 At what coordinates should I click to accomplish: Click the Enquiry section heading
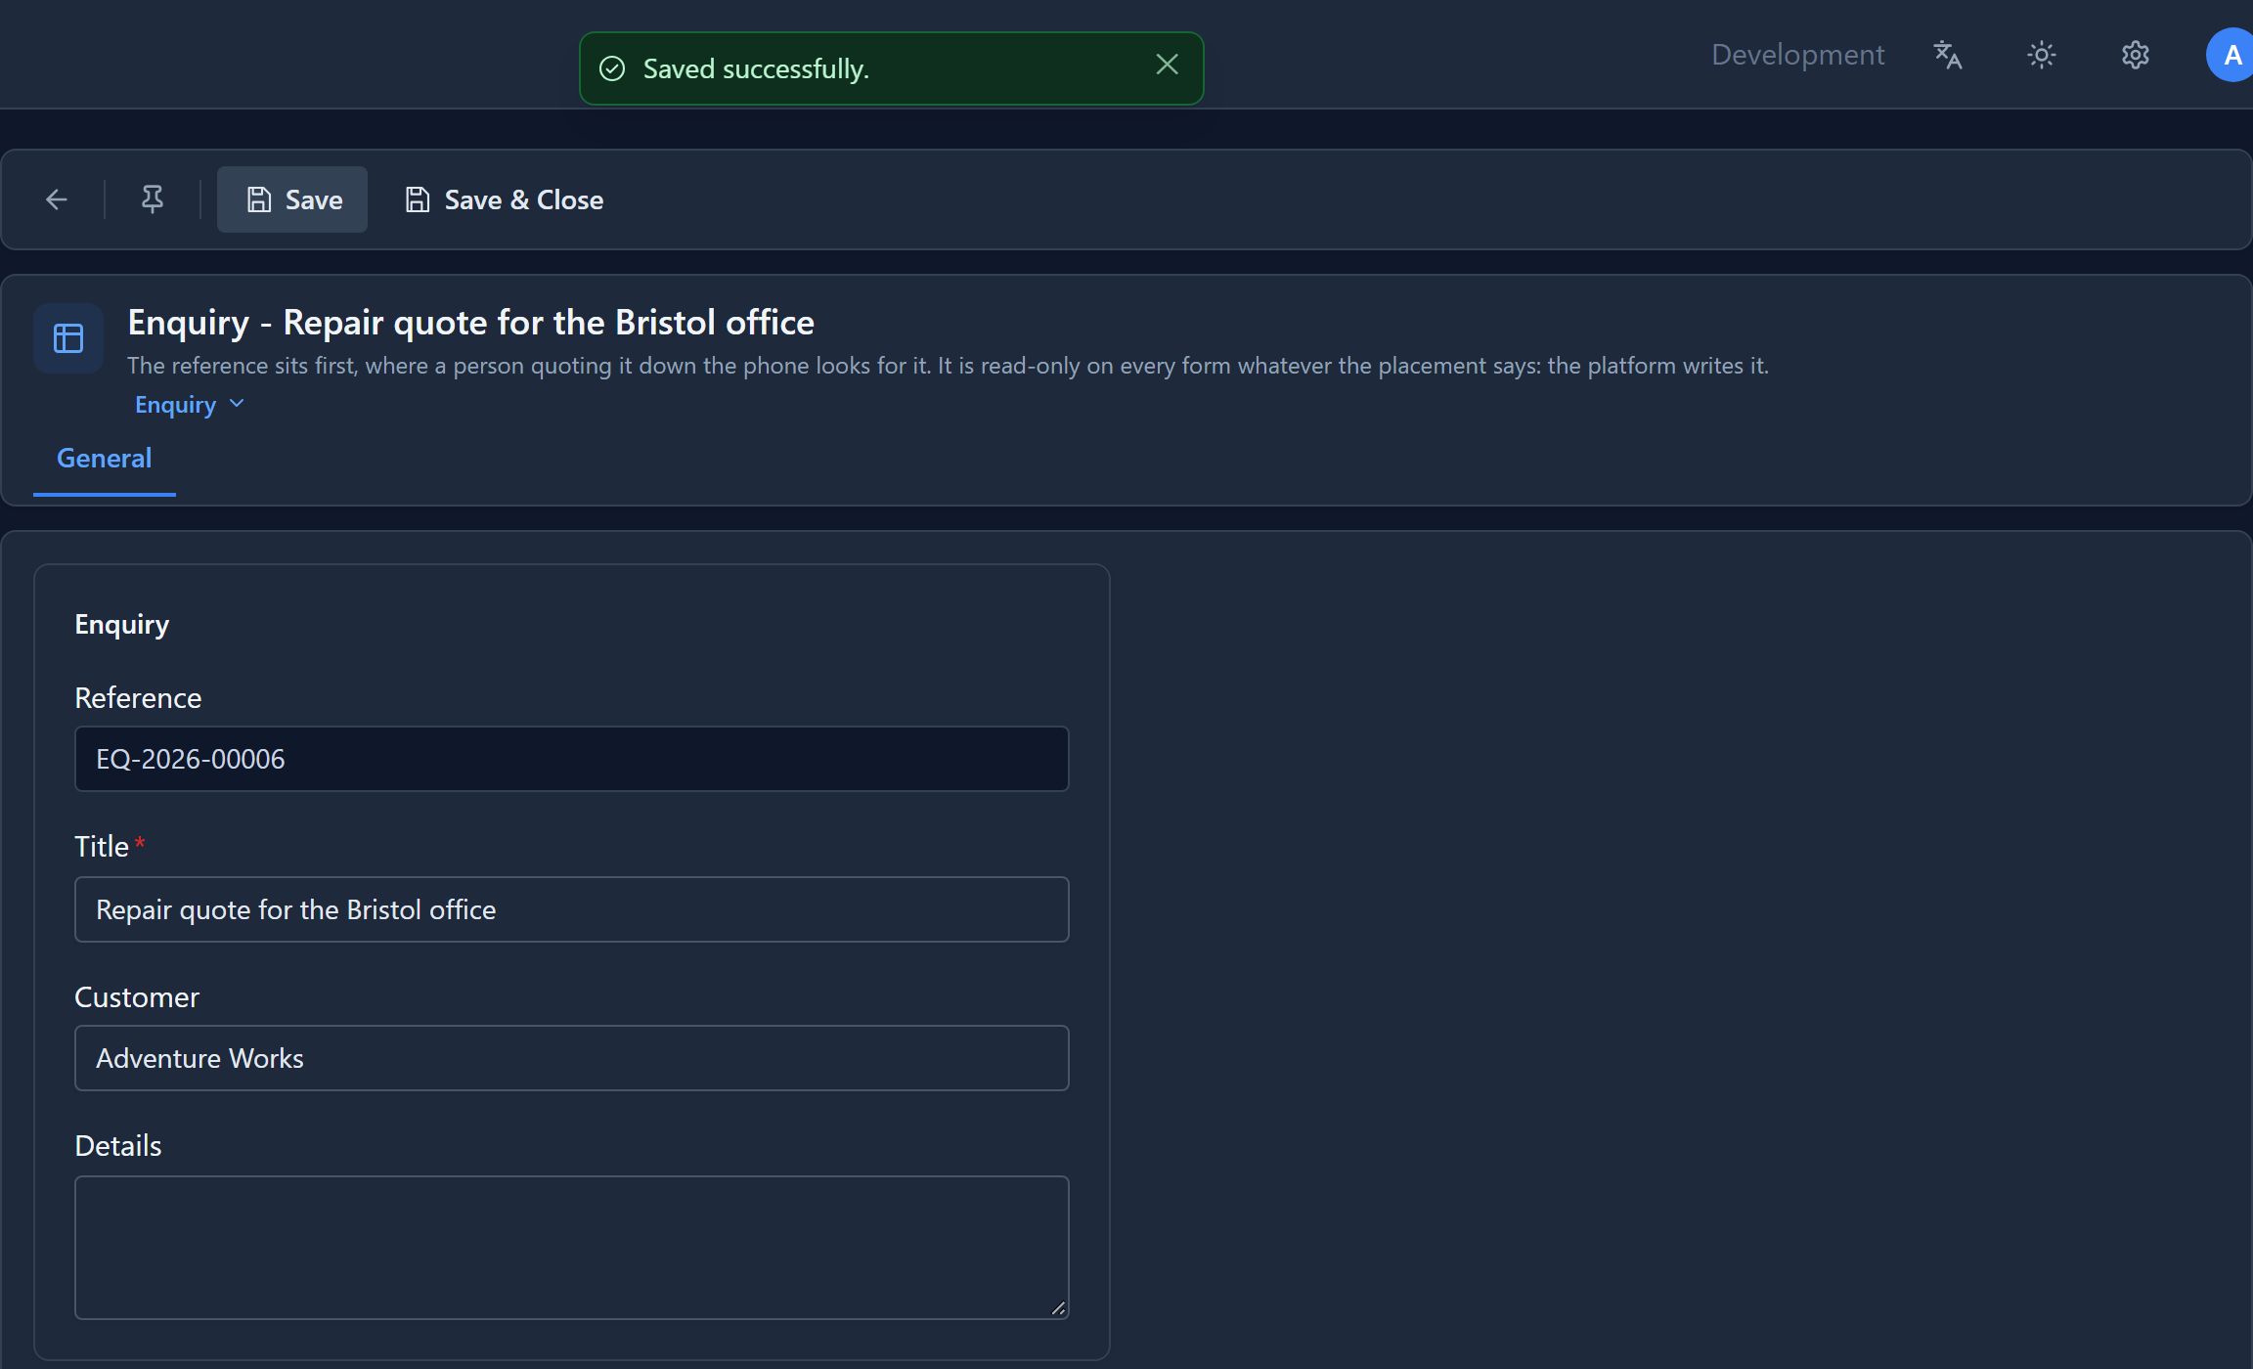point(122,624)
